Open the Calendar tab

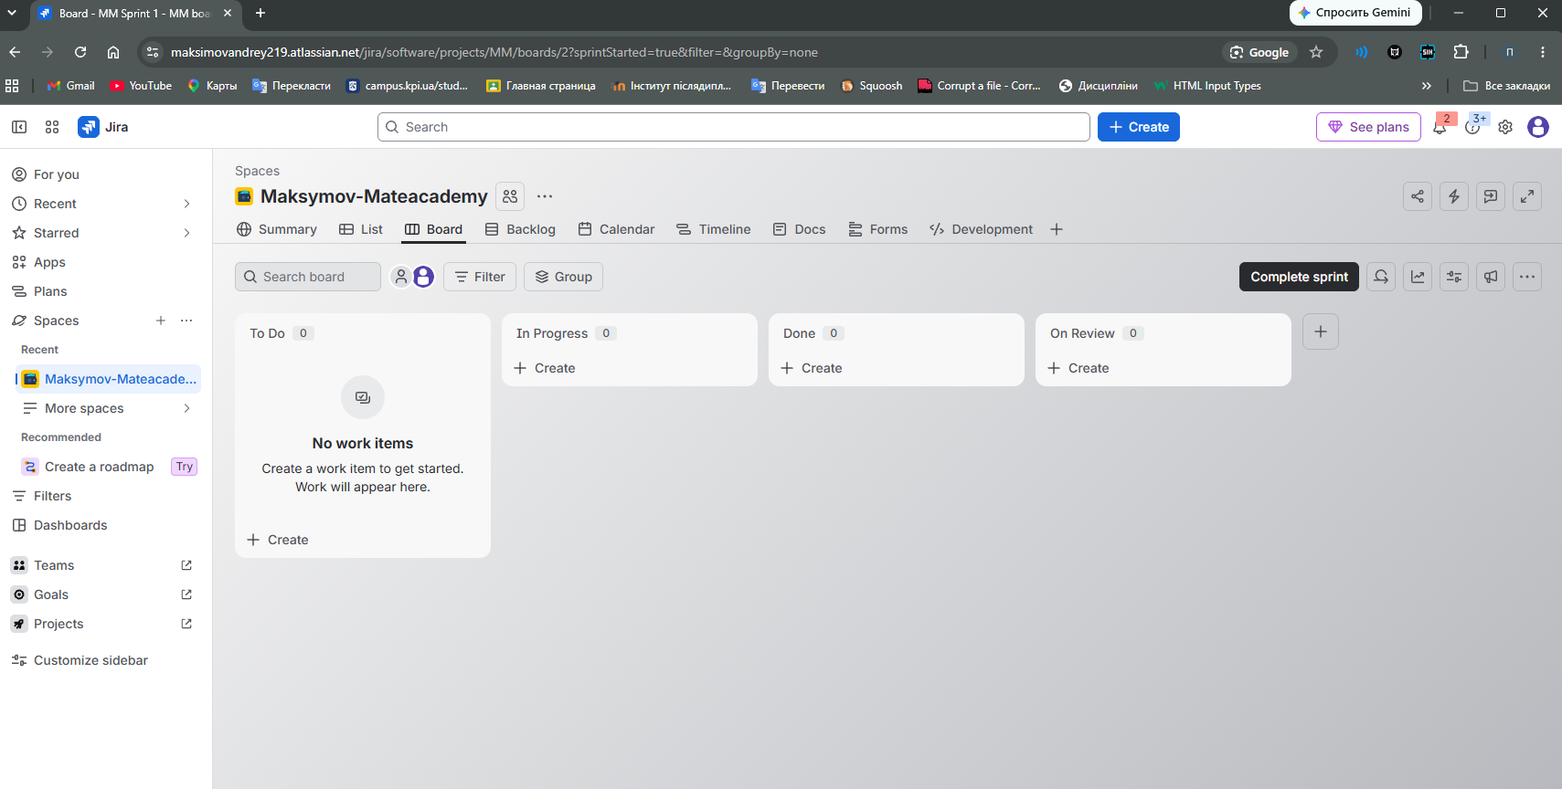pos(616,229)
